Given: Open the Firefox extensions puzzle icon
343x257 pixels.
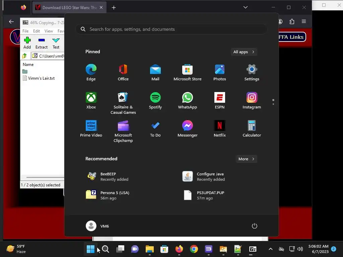Looking at the screenshot, I should 292,21.
